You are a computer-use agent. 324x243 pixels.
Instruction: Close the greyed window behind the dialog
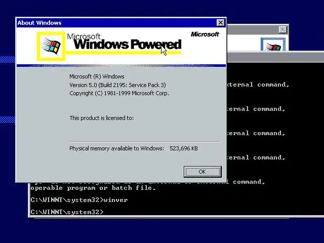[x=282, y=30]
